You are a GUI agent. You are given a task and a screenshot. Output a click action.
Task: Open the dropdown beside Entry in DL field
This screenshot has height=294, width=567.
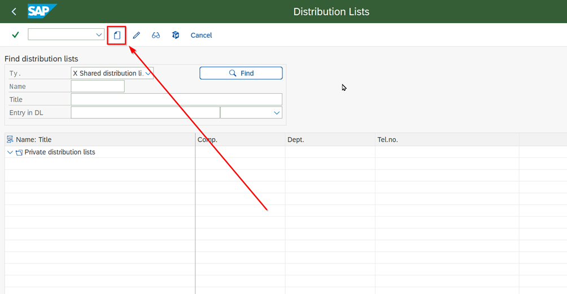click(x=276, y=113)
